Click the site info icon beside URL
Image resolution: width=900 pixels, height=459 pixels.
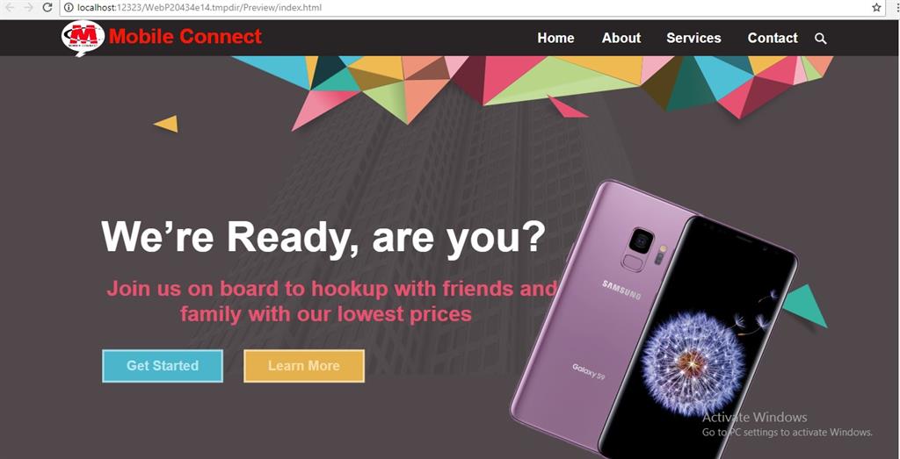[x=69, y=7]
